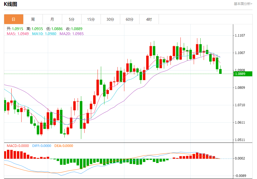Screen dimensions: 257x179
Task: Click the MACD indicator label
Action: tap(18, 146)
